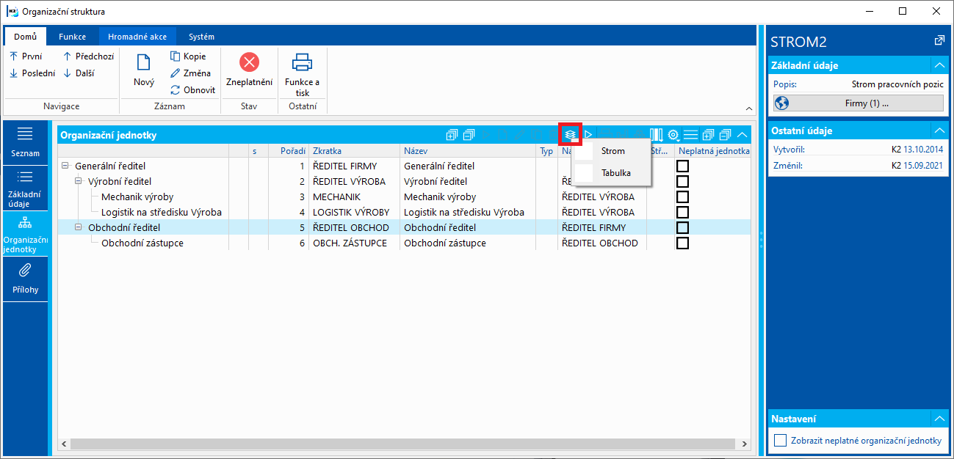Create a new record with Nový
954x459 pixels.
144,72
